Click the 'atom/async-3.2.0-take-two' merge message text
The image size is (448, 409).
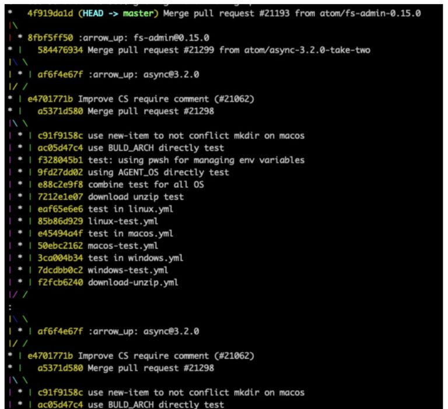pyautogui.click(x=309, y=50)
